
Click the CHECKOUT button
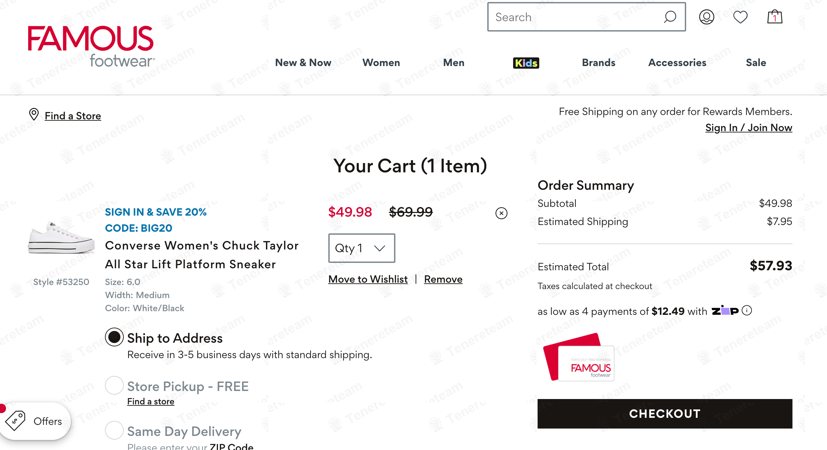pyautogui.click(x=665, y=413)
